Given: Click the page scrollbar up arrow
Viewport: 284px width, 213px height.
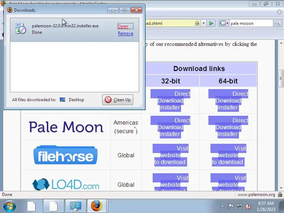Looking at the screenshot, I should tap(281, 43).
